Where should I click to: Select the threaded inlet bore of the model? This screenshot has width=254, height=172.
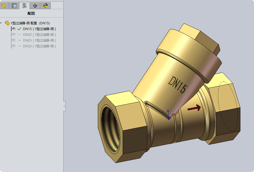[x=111, y=129]
